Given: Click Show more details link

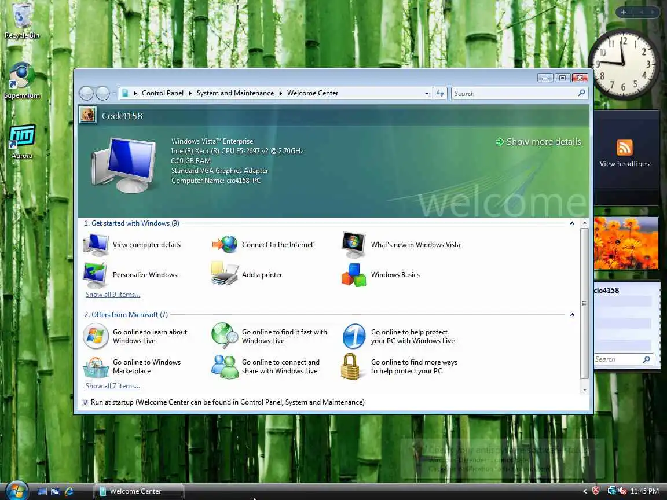Looking at the screenshot, I should point(538,142).
